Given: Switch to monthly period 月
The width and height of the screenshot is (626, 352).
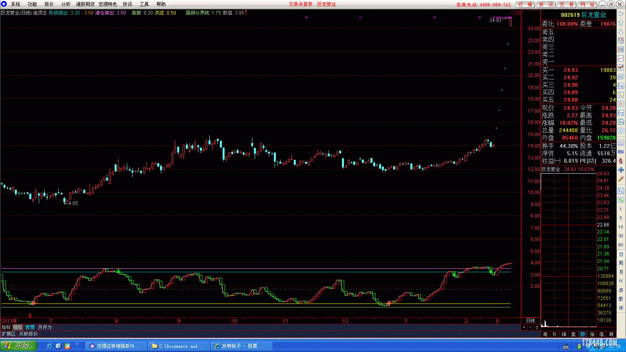Looking at the screenshot, I should click(621, 272).
